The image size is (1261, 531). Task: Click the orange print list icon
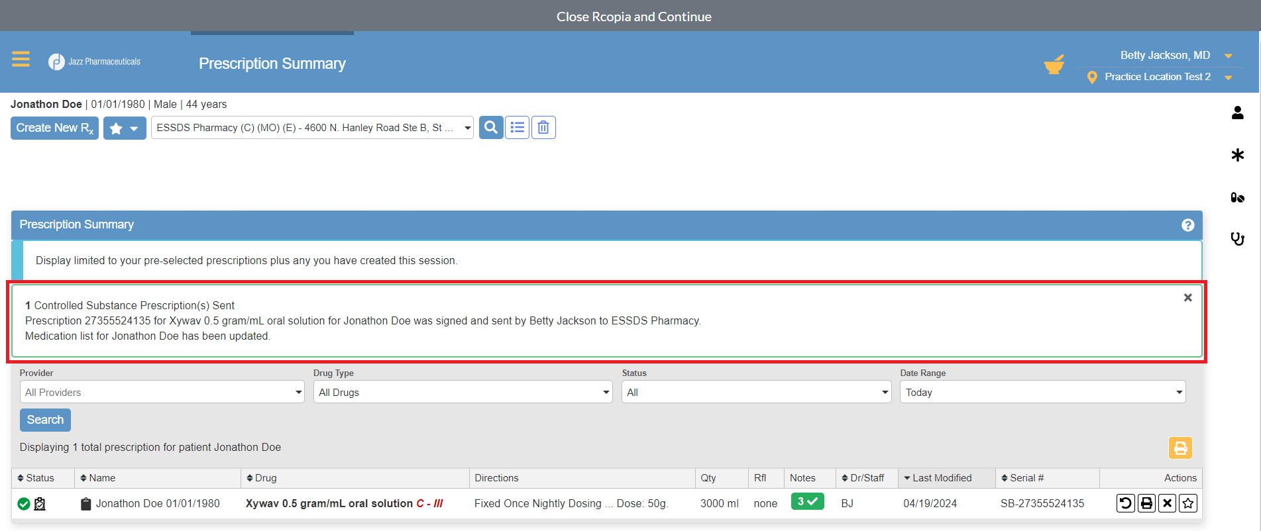pyautogui.click(x=1180, y=448)
